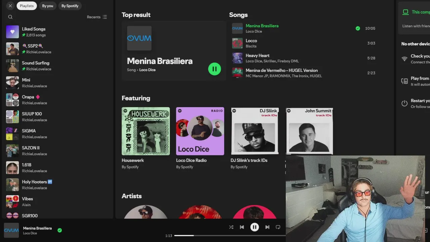This screenshot has width=430, height=242.
Task: Open the SIGMA playlist
Action: pyautogui.click(x=57, y=134)
